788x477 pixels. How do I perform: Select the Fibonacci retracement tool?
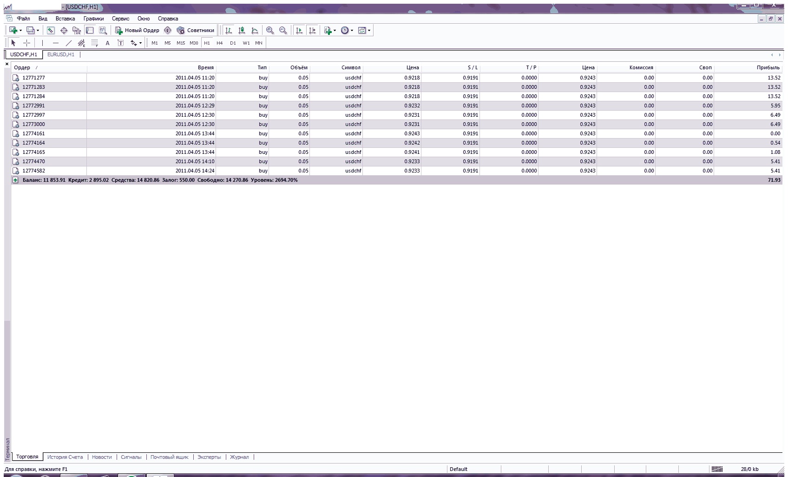(94, 43)
